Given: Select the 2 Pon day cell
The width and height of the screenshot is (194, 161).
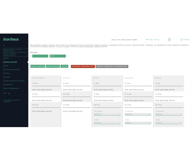Looking at the screenshot, I should 46,83.
